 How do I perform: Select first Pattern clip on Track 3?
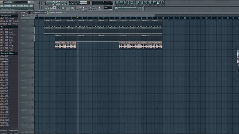coord(65,38)
